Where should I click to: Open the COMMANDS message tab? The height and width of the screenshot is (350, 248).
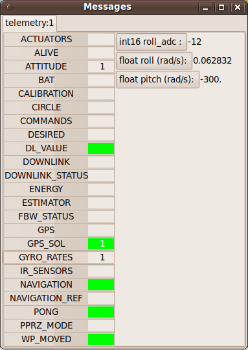pyautogui.click(x=59, y=121)
